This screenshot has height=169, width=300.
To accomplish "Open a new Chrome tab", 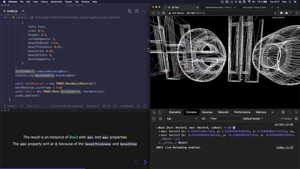I will coord(278,8).
